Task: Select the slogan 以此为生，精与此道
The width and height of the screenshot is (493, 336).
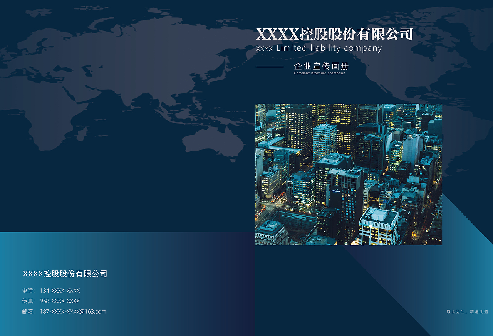Action: point(467,312)
